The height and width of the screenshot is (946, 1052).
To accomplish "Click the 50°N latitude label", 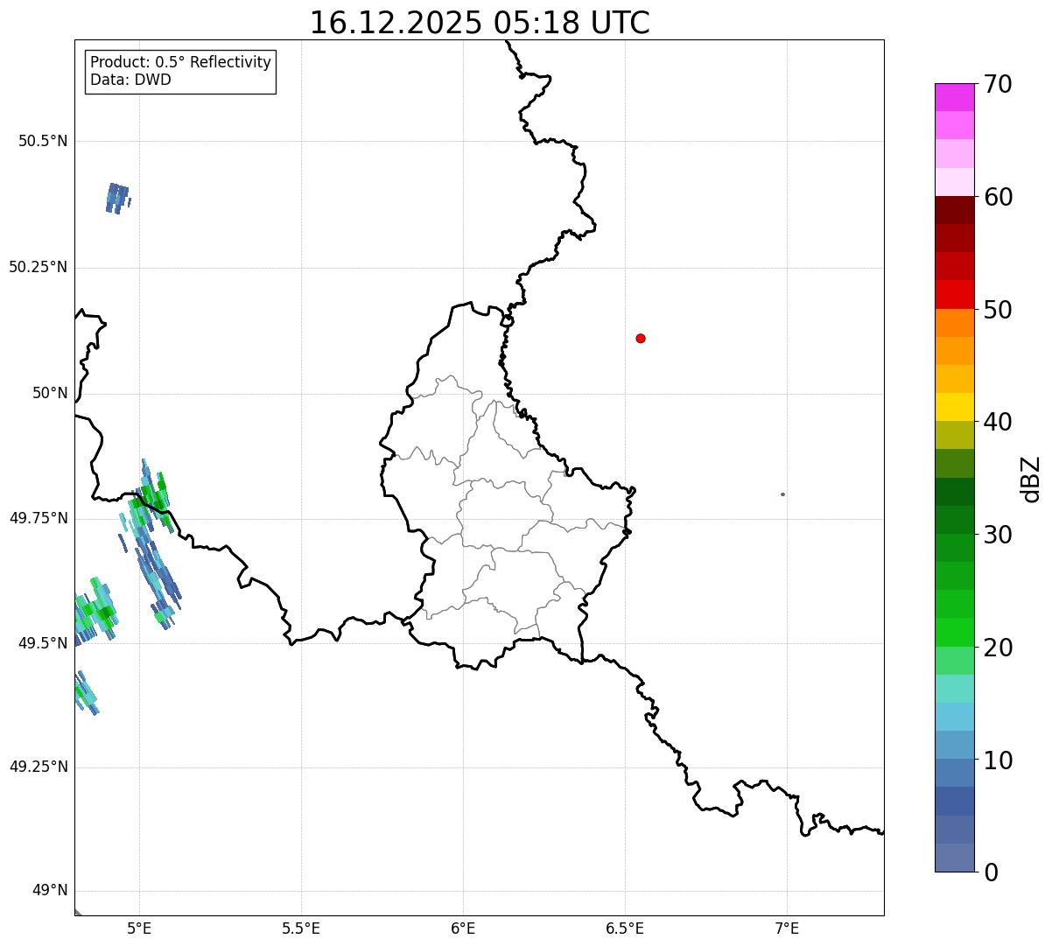I will (x=49, y=393).
